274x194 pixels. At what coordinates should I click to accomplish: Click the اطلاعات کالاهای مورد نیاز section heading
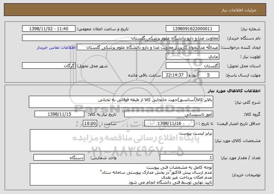pyautogui.click(x=234, y=91)
